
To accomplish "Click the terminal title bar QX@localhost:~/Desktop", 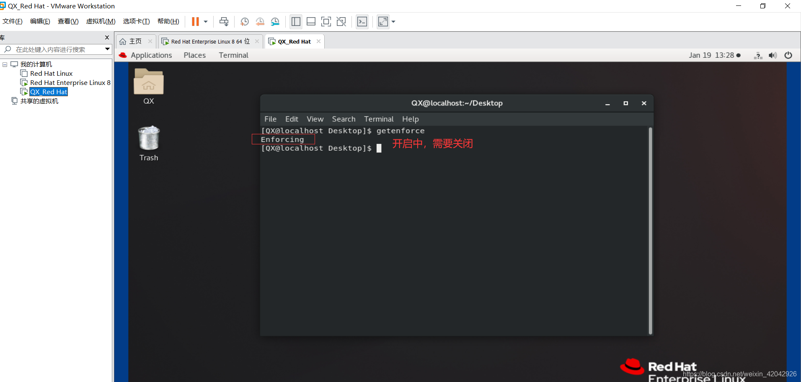I will tap(457, 103).
